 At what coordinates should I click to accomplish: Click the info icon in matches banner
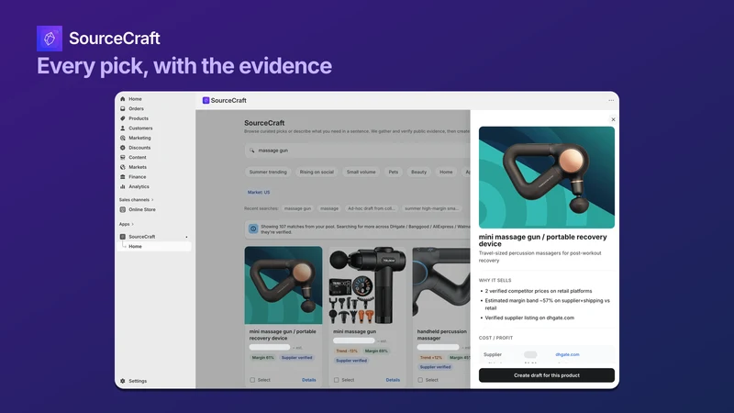pyautogui.click(x=253, y=229)
